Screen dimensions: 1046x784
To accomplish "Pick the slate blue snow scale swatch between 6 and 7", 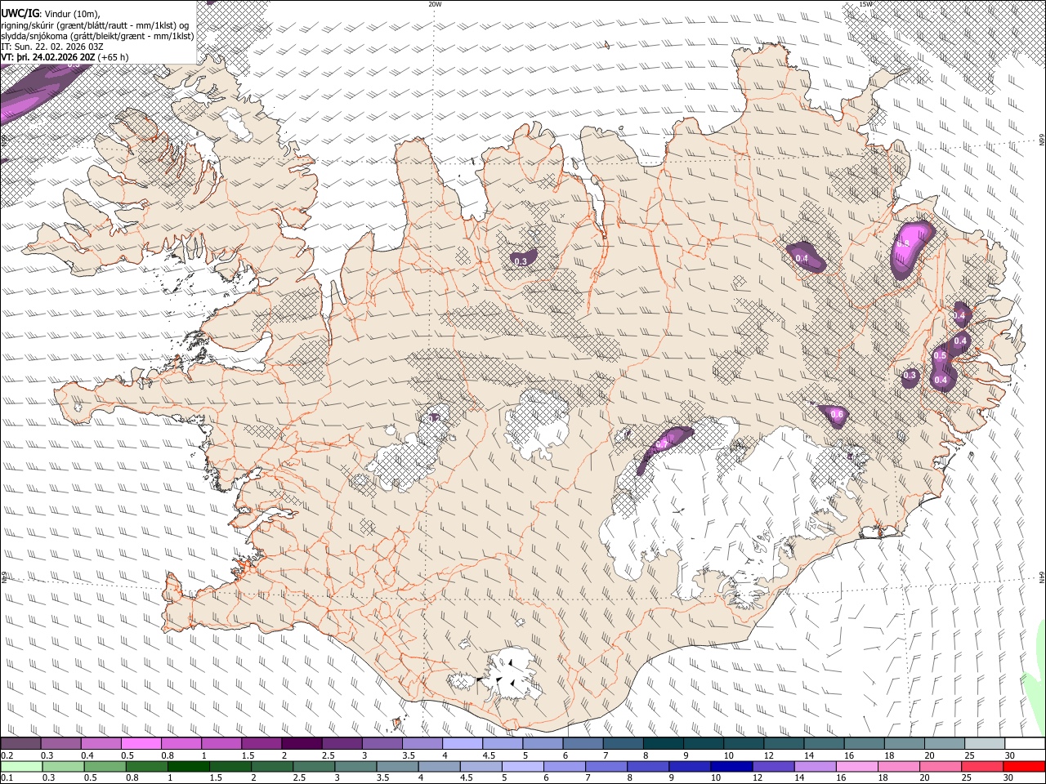I will point(583,743).
